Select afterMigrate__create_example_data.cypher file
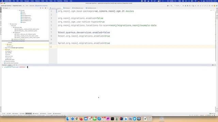218x122 pixels. coord(27,29)
